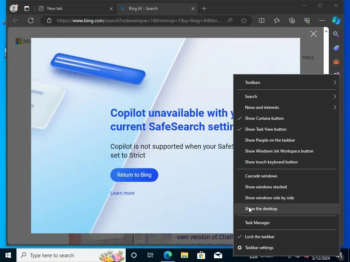This screenshot has height=262, width=350.
Task: Choose Show windows side by side
Action: pyautogui.click(x=286, y=198)
